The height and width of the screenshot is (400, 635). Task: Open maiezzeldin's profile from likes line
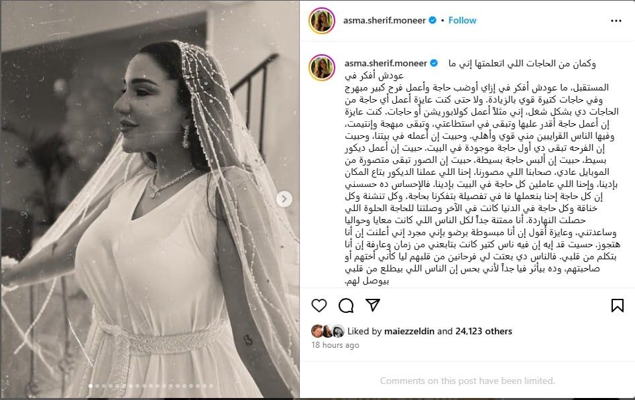pyautogui.click(x=410, y=331)
